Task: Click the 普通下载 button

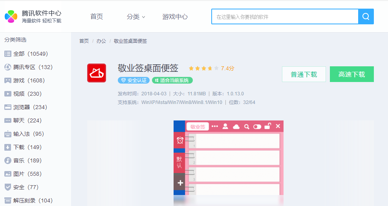Action: [304, 74]
